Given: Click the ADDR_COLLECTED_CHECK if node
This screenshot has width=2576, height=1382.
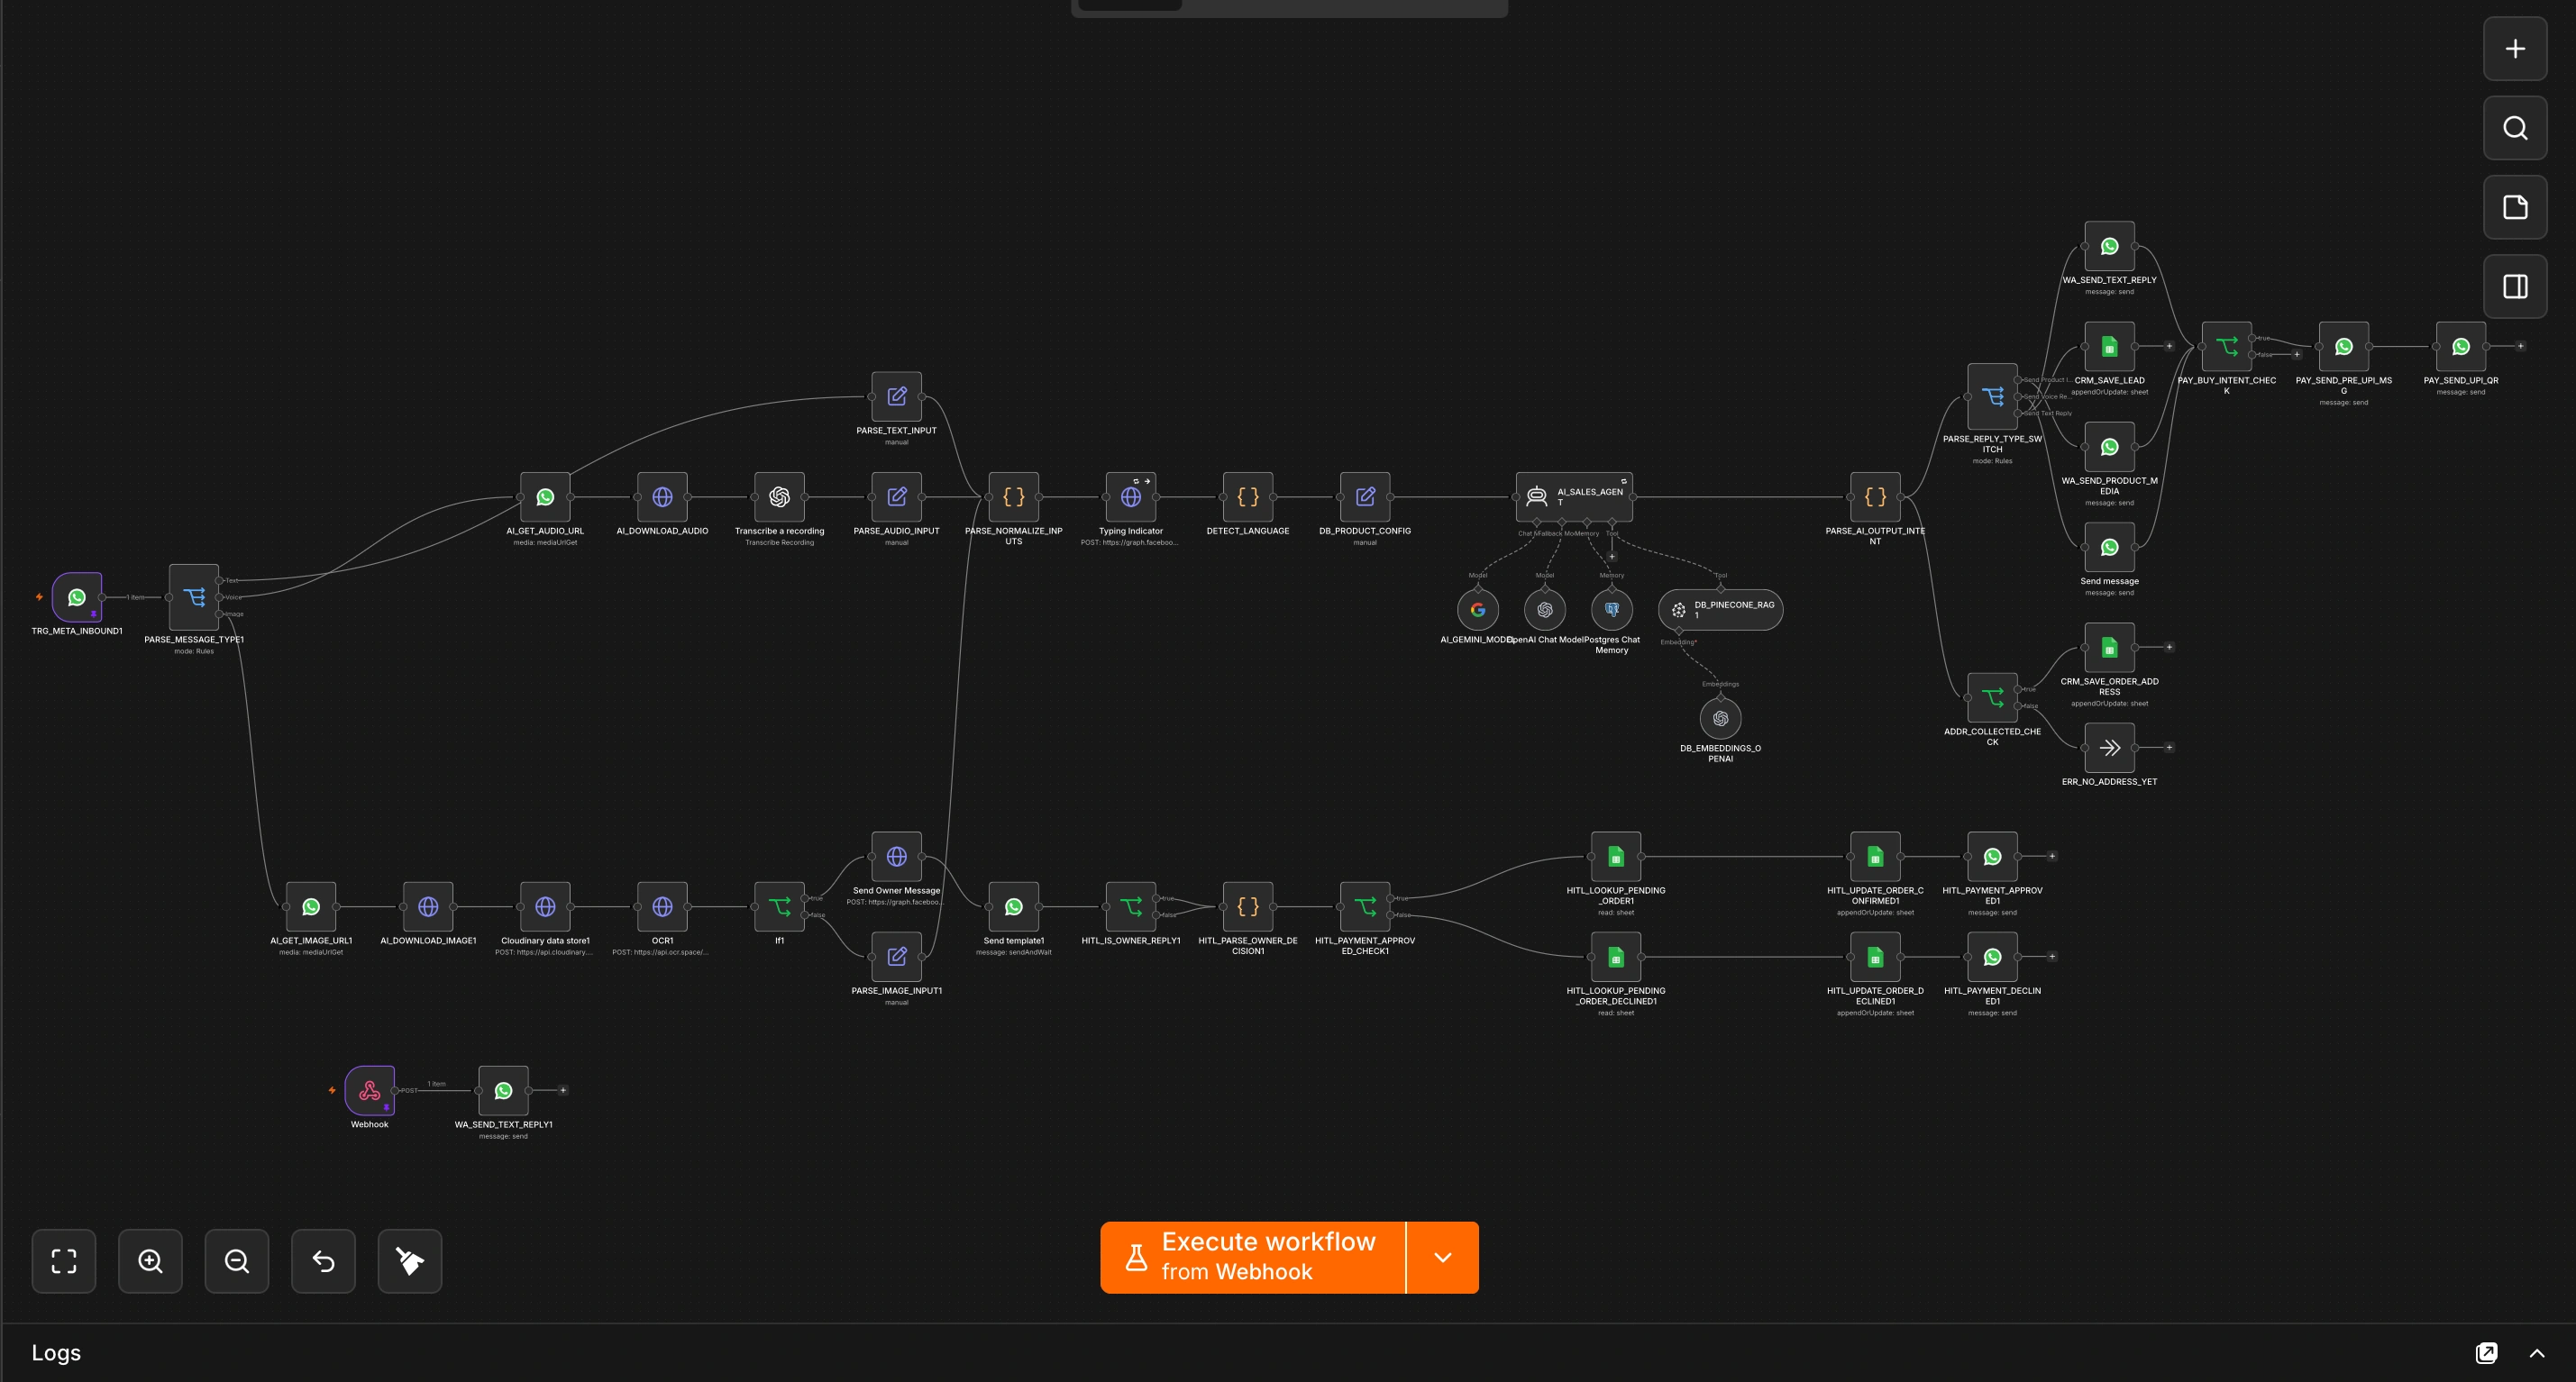Looking at the screenshot, I should click(x=1992, y=697).
